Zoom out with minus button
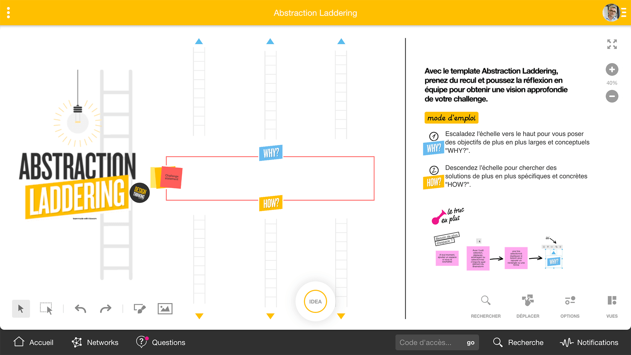The width and height of the screenshot is (631, 355). [x=612, y=96]
